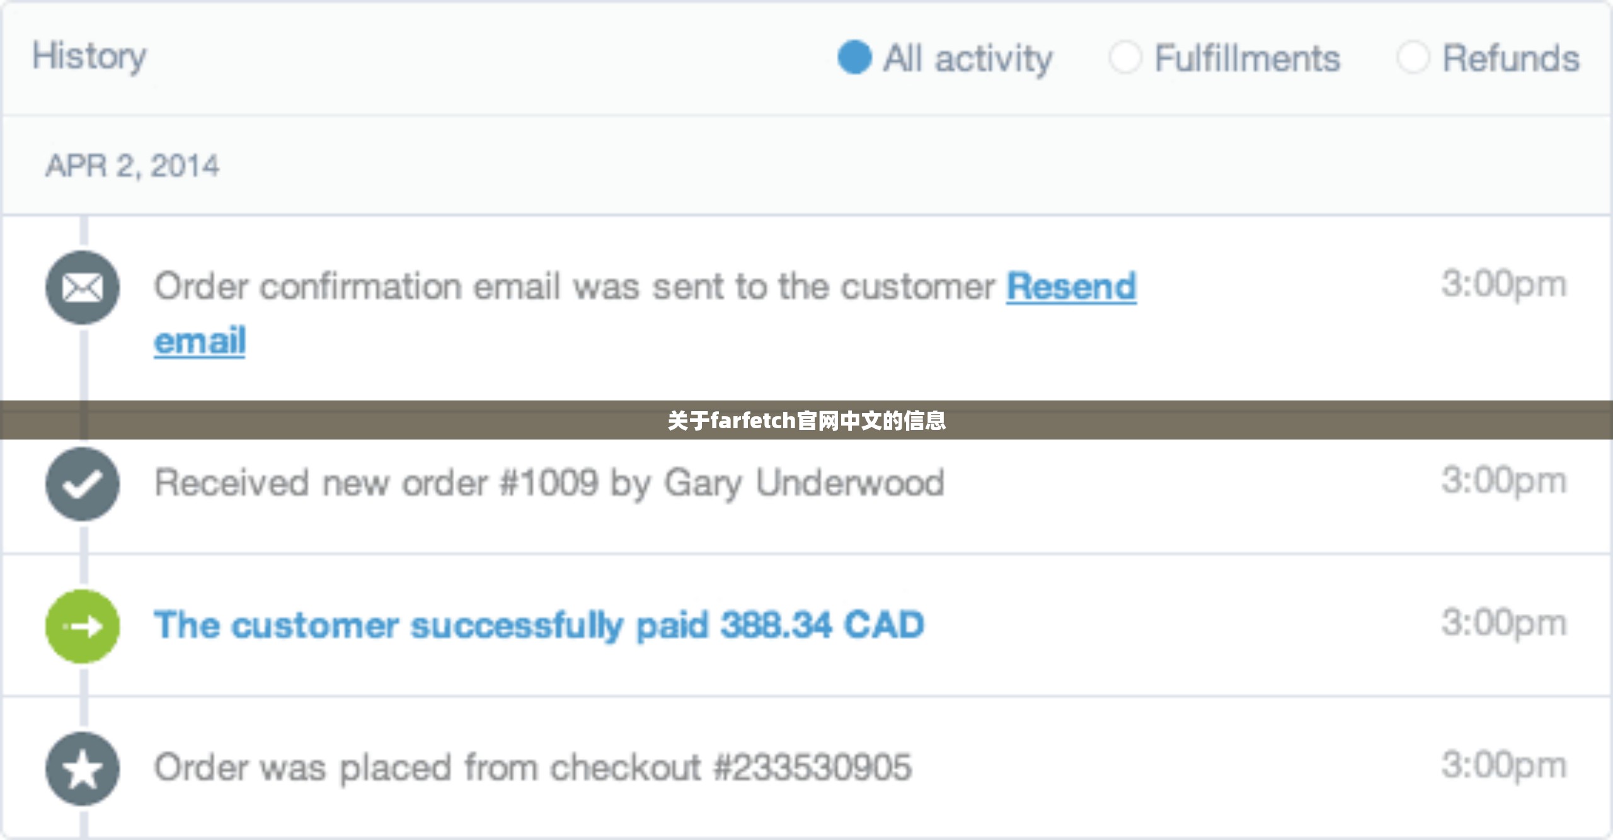
Task: Click the Refunds filter label
Action: (1511, 58)
